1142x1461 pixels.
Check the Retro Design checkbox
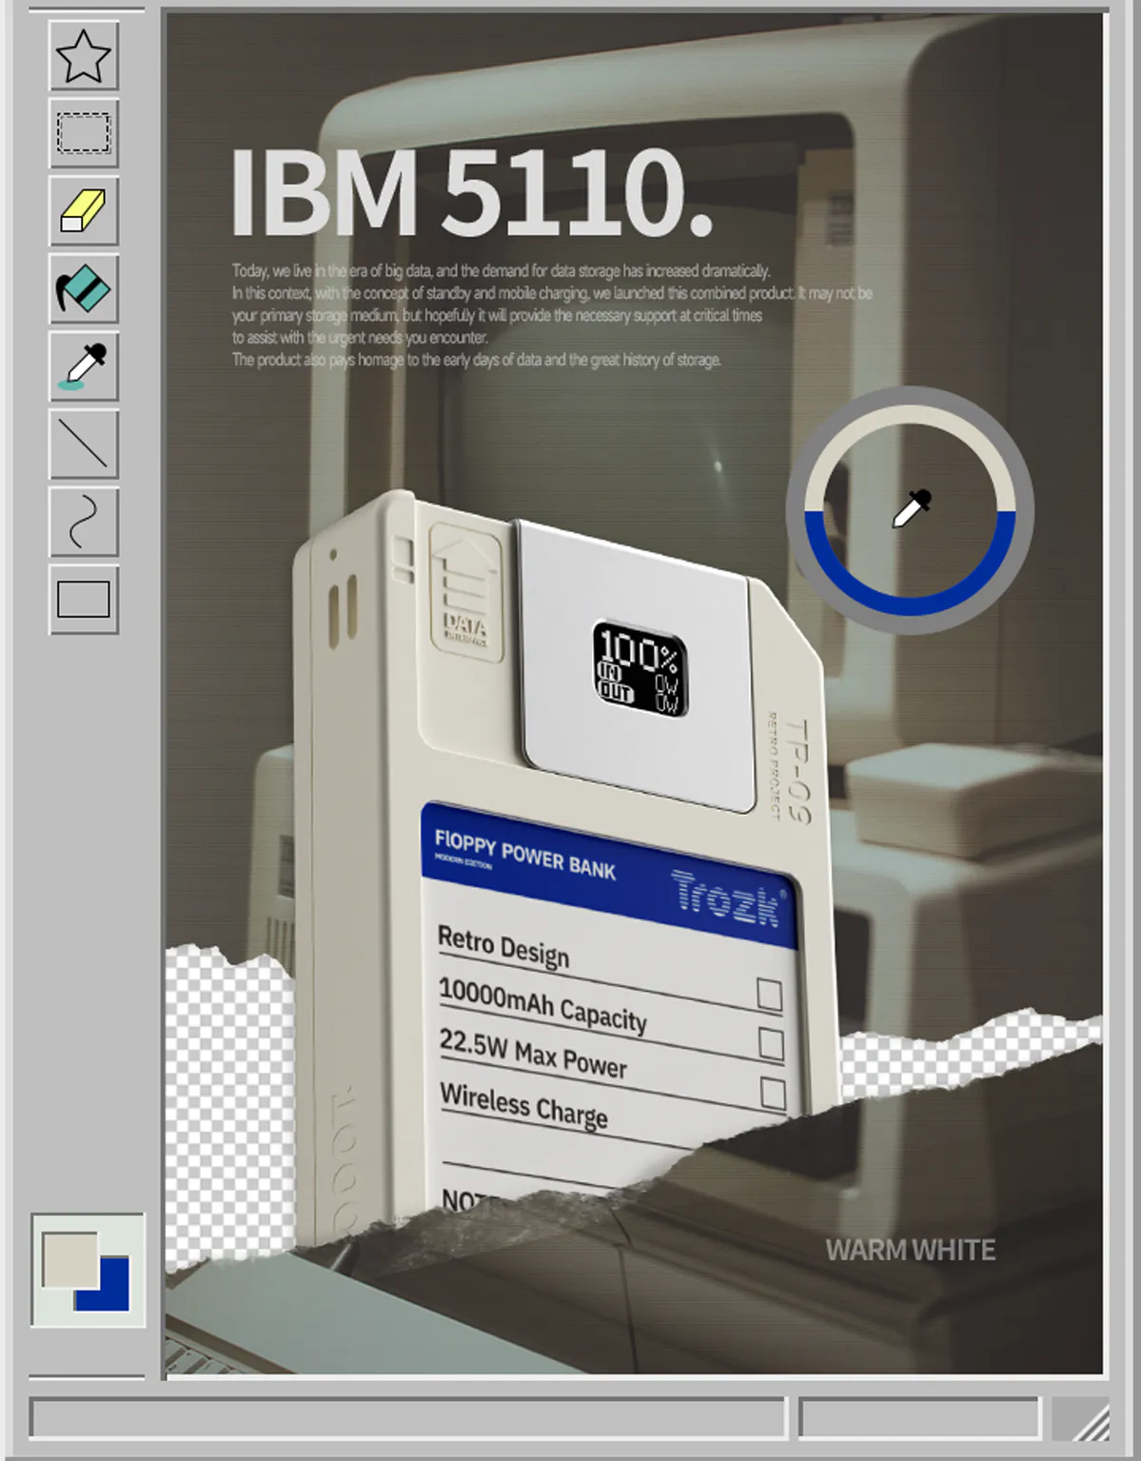tap(769, 995)
